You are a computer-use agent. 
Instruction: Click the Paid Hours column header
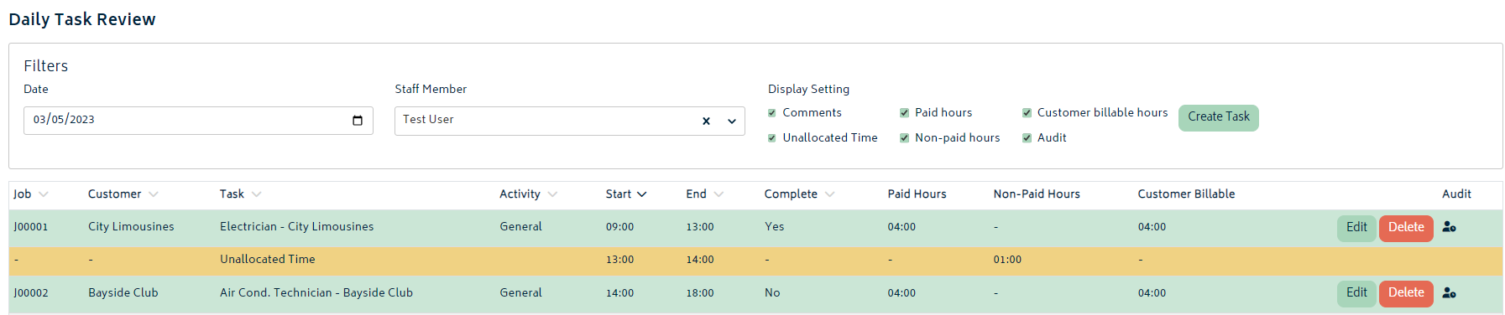coord(917,194)
